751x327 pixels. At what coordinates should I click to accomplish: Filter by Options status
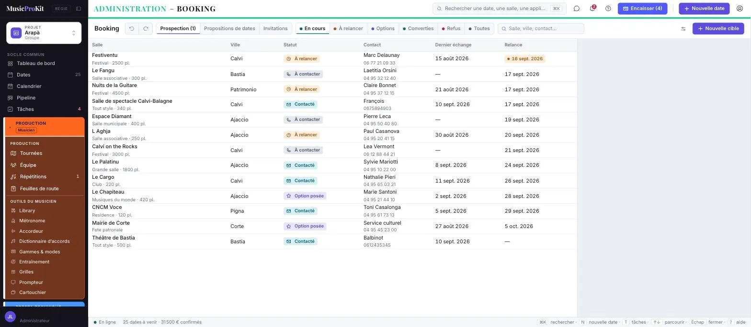pyautogui.click(x=383, y=29)
